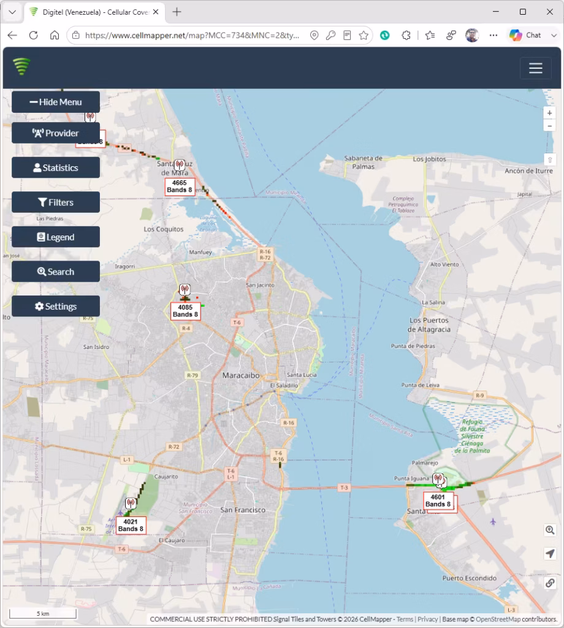Image resolution: width=564 pixels, height=628 pixels.
Task: Open the Statistics panel
Action: [x=56, y=168]
